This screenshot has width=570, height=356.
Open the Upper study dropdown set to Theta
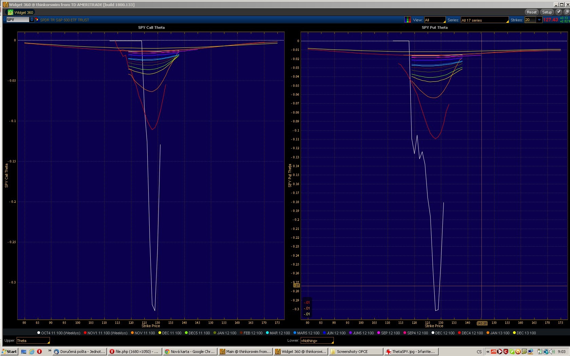(x=33, y=341)
